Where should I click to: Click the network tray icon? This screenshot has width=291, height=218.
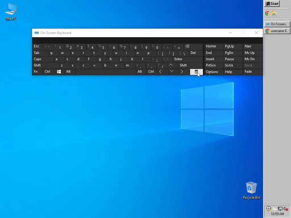pyautogui.click(x=280, y=209)
